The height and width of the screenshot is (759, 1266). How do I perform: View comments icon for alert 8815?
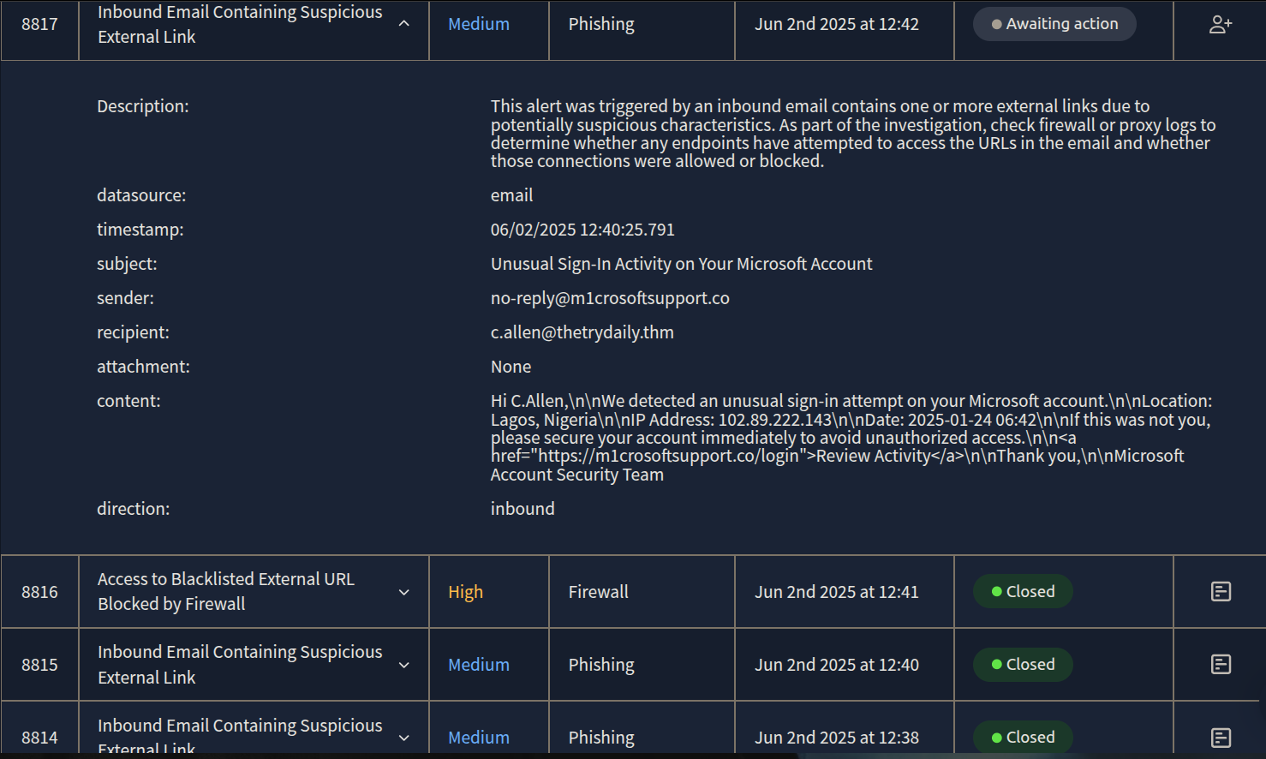tap(1220, 664)
